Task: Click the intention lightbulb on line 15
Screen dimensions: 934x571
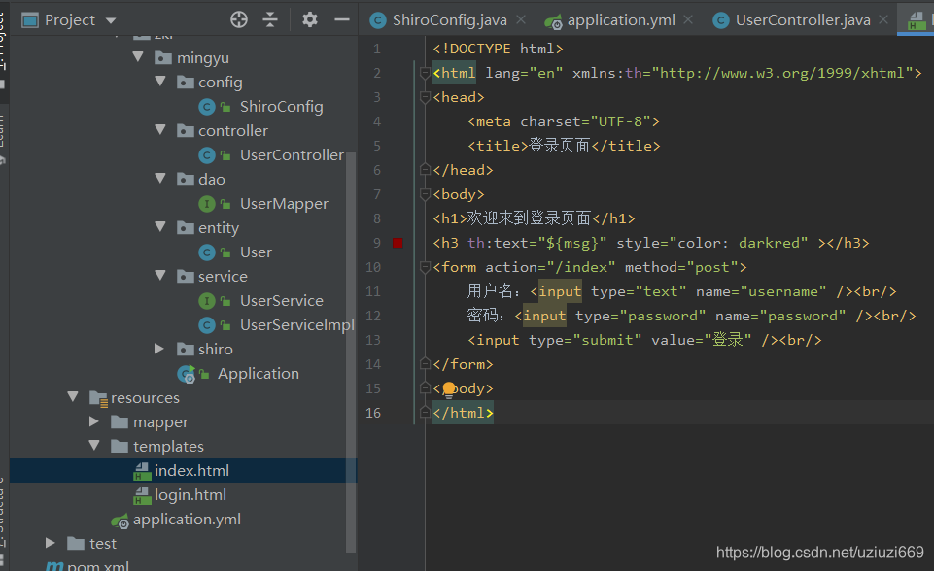Action: 449,389
